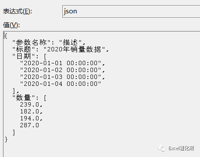
Task: Click the 239.0 quantity value
Action: (29, 104)
